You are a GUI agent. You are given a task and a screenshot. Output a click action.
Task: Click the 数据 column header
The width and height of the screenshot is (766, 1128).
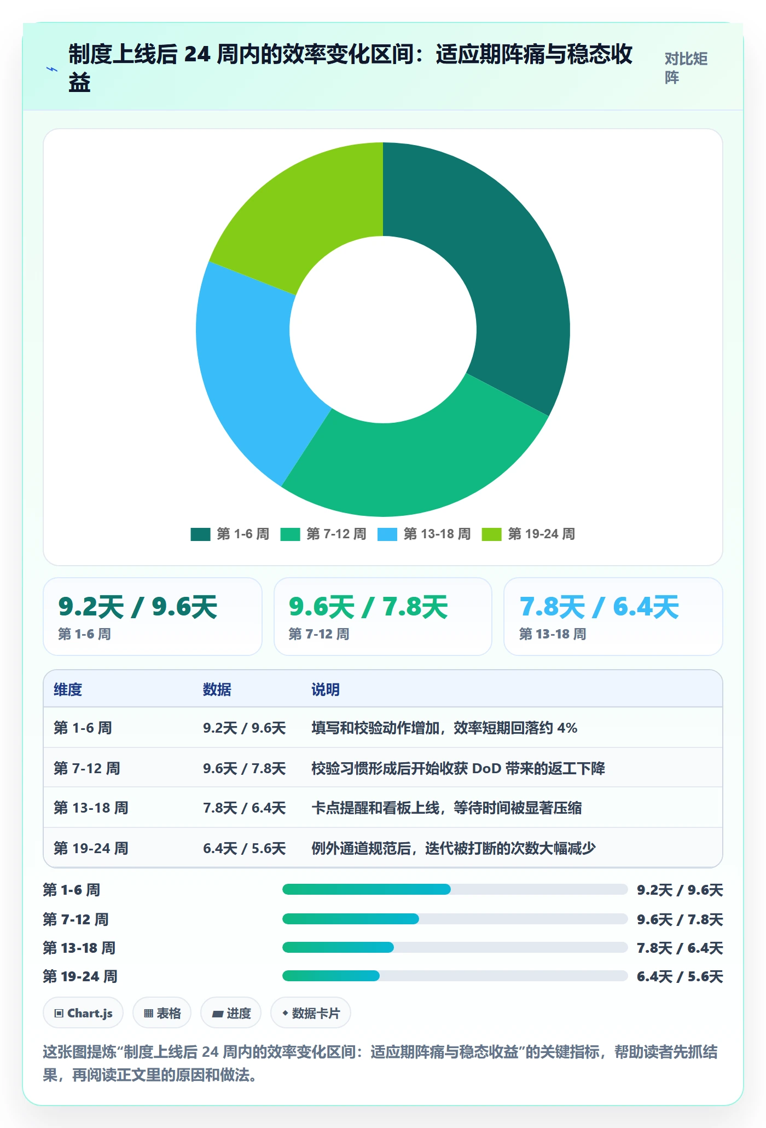217,689
